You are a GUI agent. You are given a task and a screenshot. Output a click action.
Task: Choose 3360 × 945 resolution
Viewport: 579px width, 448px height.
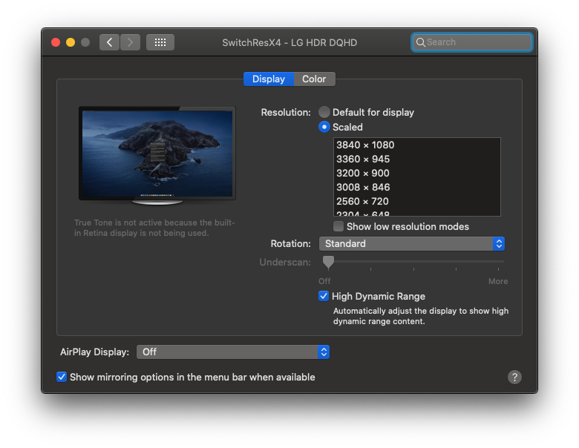[x=417, y=159]
